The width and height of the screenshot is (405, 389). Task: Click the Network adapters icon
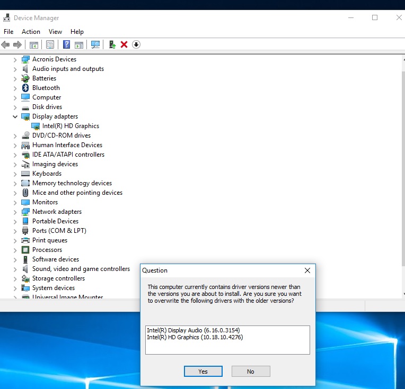25,212
